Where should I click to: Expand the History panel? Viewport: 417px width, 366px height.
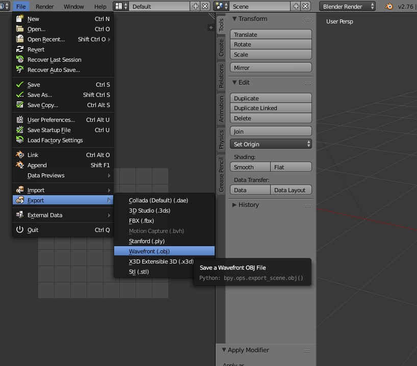[234, 205]
